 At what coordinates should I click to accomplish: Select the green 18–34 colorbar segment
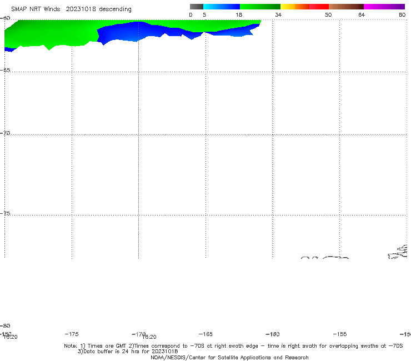coord(260,7)
